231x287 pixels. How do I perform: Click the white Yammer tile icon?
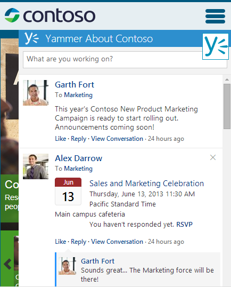(x=216, y=46)
